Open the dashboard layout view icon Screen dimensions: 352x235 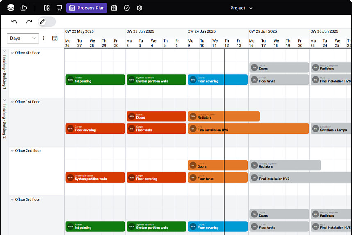(47, 8)
